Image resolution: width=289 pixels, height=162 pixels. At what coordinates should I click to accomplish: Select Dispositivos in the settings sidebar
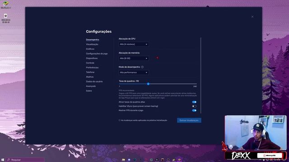[92, 58]
